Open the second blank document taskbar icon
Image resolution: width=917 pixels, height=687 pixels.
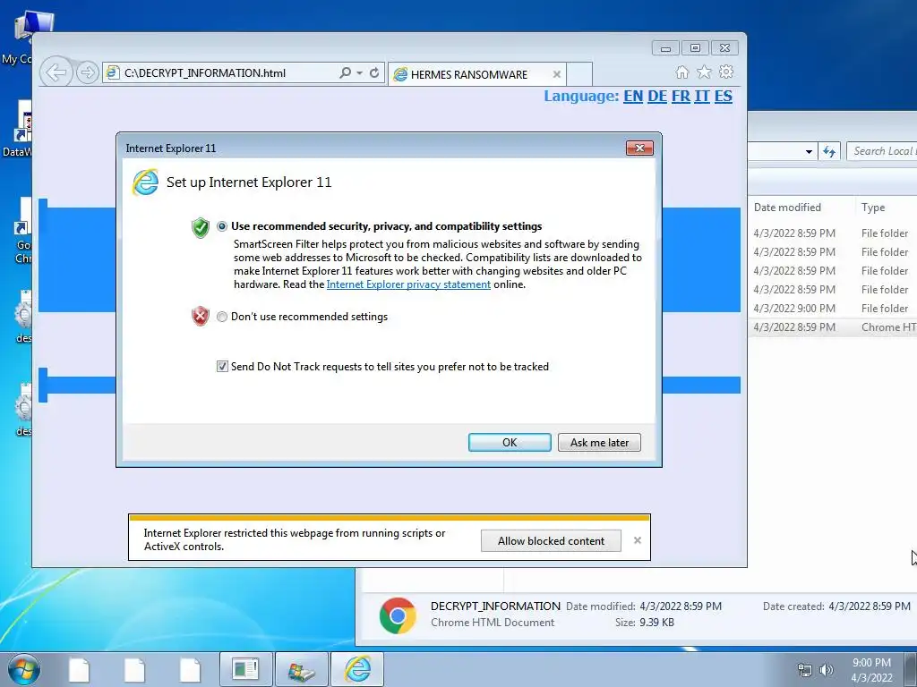coord(134,669)
